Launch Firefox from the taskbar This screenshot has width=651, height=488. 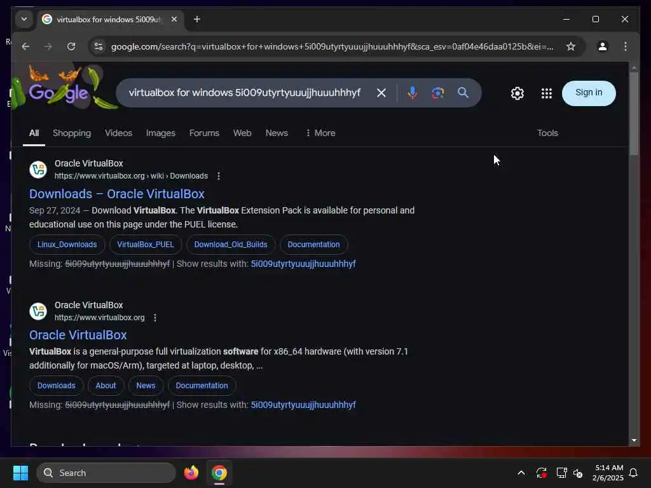pyautogui.click(x=191, y=473)
